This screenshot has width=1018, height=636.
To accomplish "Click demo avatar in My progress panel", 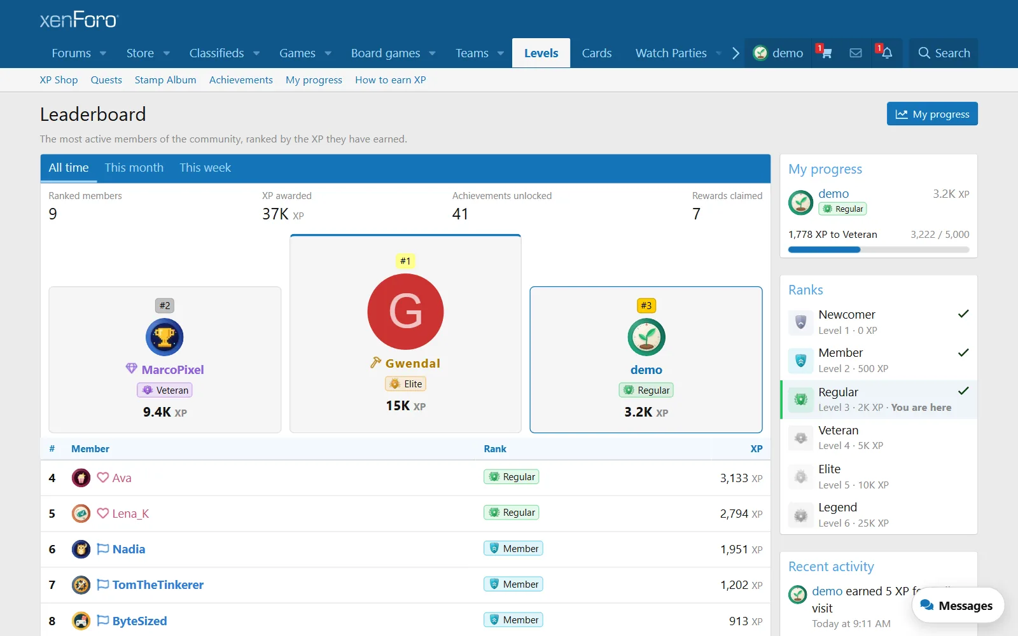I will tap(800, 202).
